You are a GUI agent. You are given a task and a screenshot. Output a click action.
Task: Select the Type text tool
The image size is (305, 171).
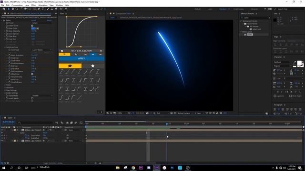tap(43, 9)
